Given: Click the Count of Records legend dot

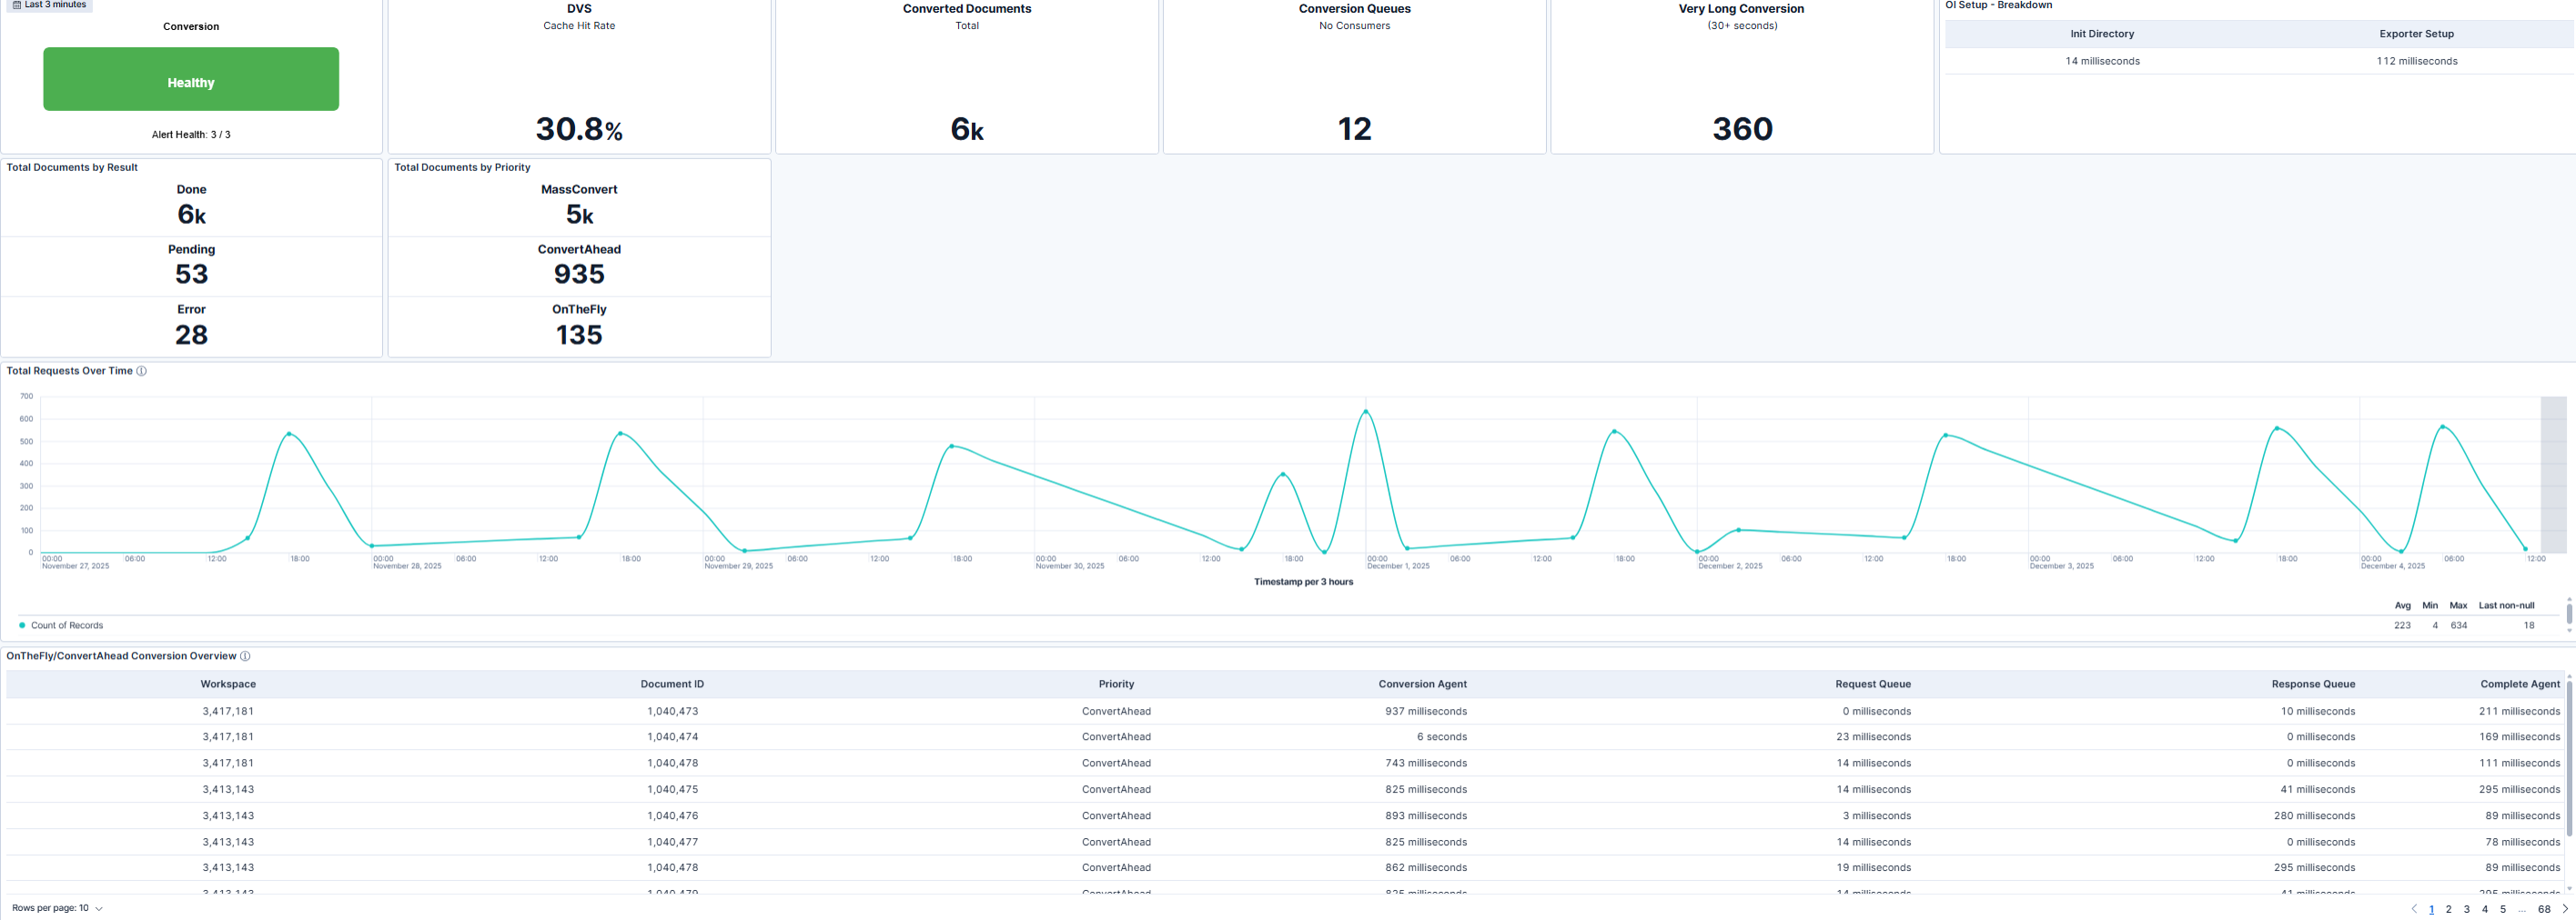Looking at the screenshot, I should [21, 625].
